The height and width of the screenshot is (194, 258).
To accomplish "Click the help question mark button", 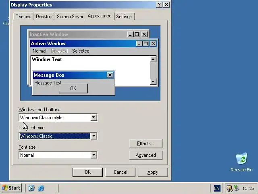I will click(x=159, y=4).
